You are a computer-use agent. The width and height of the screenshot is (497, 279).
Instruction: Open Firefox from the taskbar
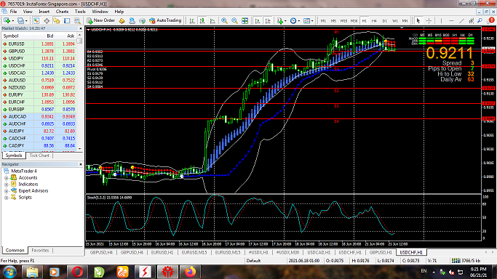click(190, 272)
